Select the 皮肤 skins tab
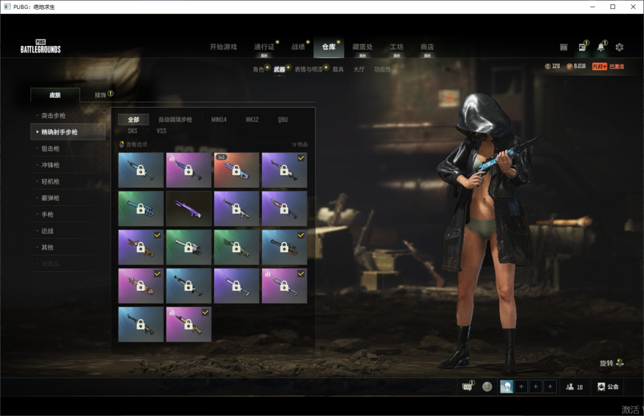This screenshot has width=644, height=416. coord(55,95)
